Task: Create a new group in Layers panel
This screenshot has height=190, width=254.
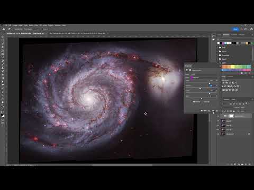Action: point(242,164)
